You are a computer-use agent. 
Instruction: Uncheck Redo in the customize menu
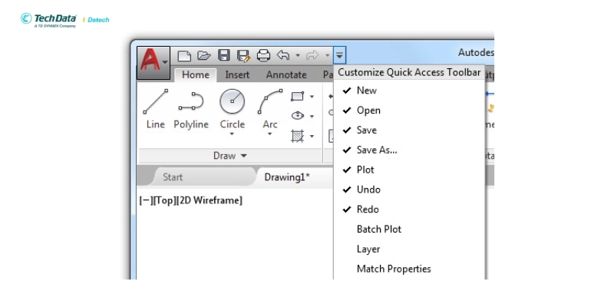coord(409,210)
